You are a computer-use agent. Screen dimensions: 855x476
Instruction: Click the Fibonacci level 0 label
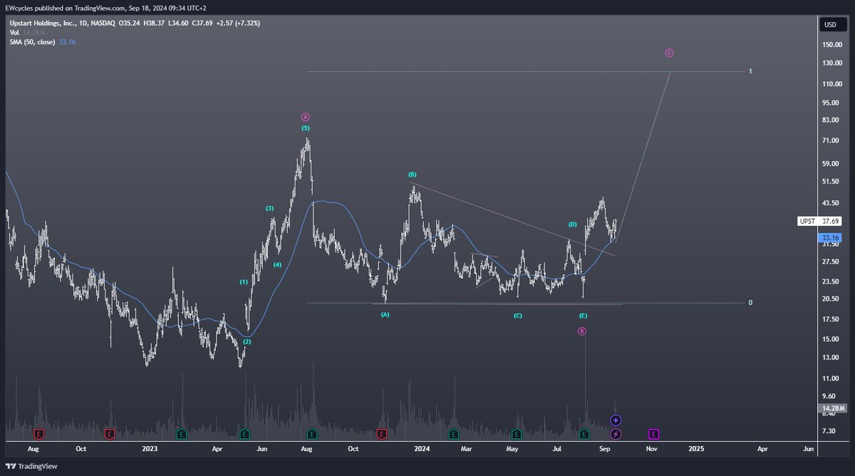click(750, 303)
